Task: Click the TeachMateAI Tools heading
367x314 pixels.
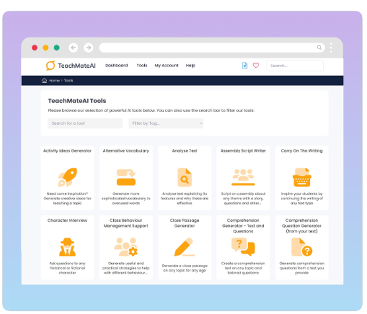Action: pos(77,101)
